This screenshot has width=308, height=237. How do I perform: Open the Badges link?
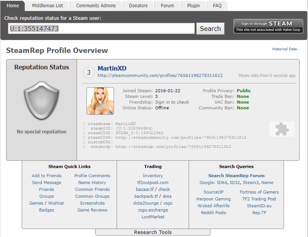(x=47, y=210)
